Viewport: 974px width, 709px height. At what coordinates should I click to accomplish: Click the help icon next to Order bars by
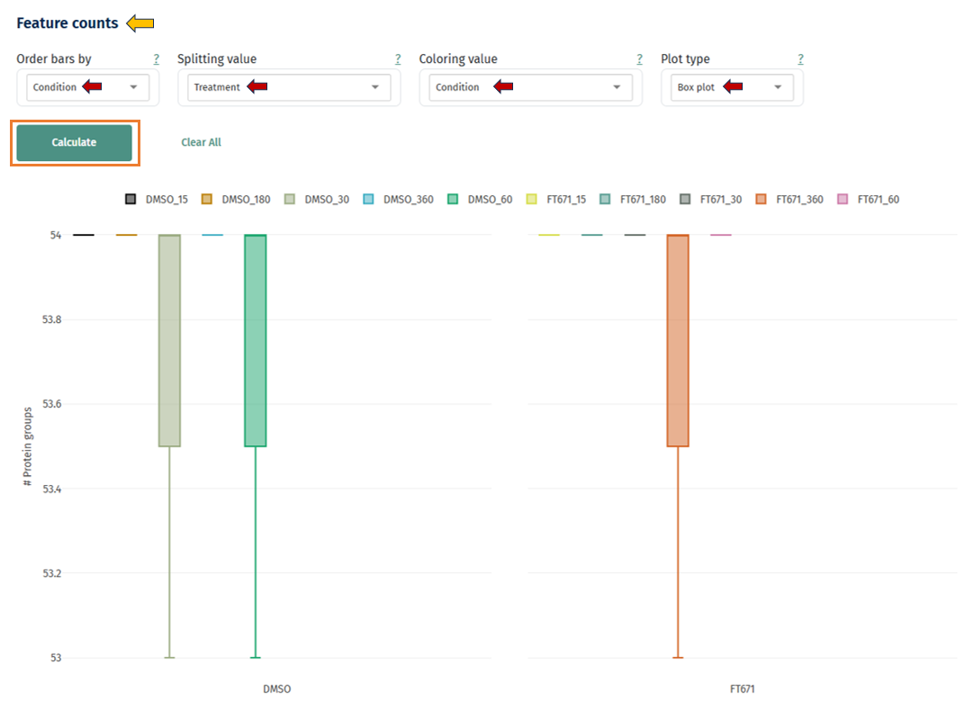(155, 58)
